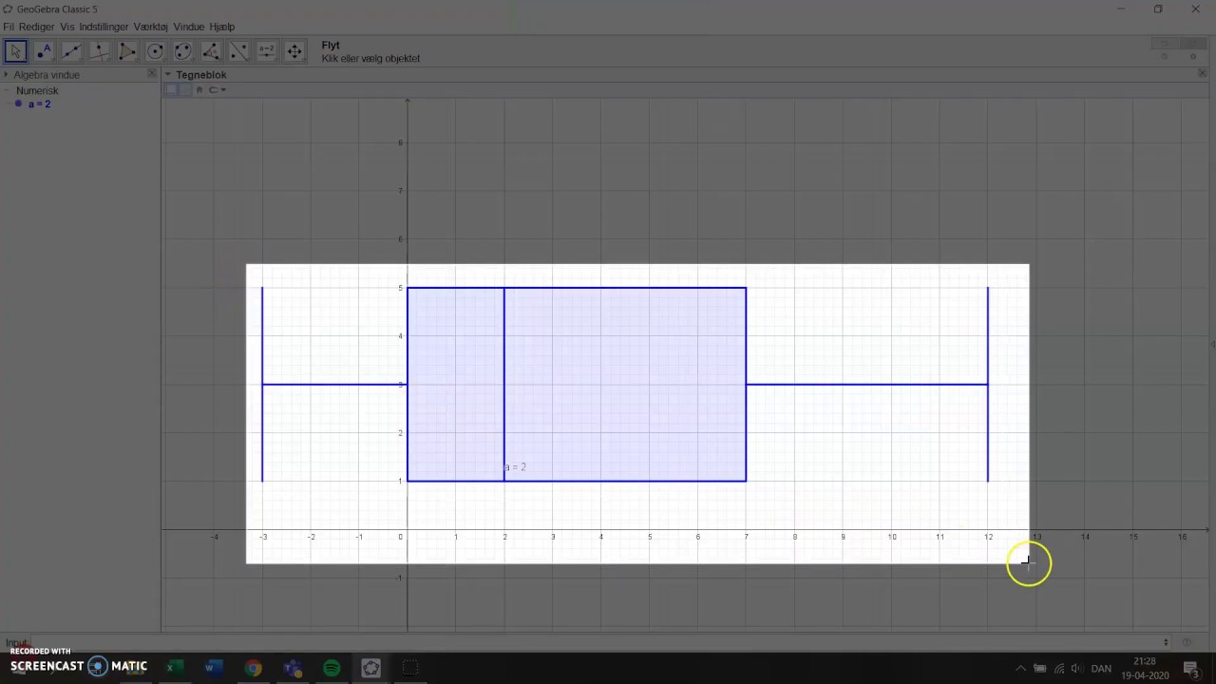Image resolution: width=1216 pixels, height=684 pixels.
Task: Select the Perpendicular line tool
Action: point(99,51)
